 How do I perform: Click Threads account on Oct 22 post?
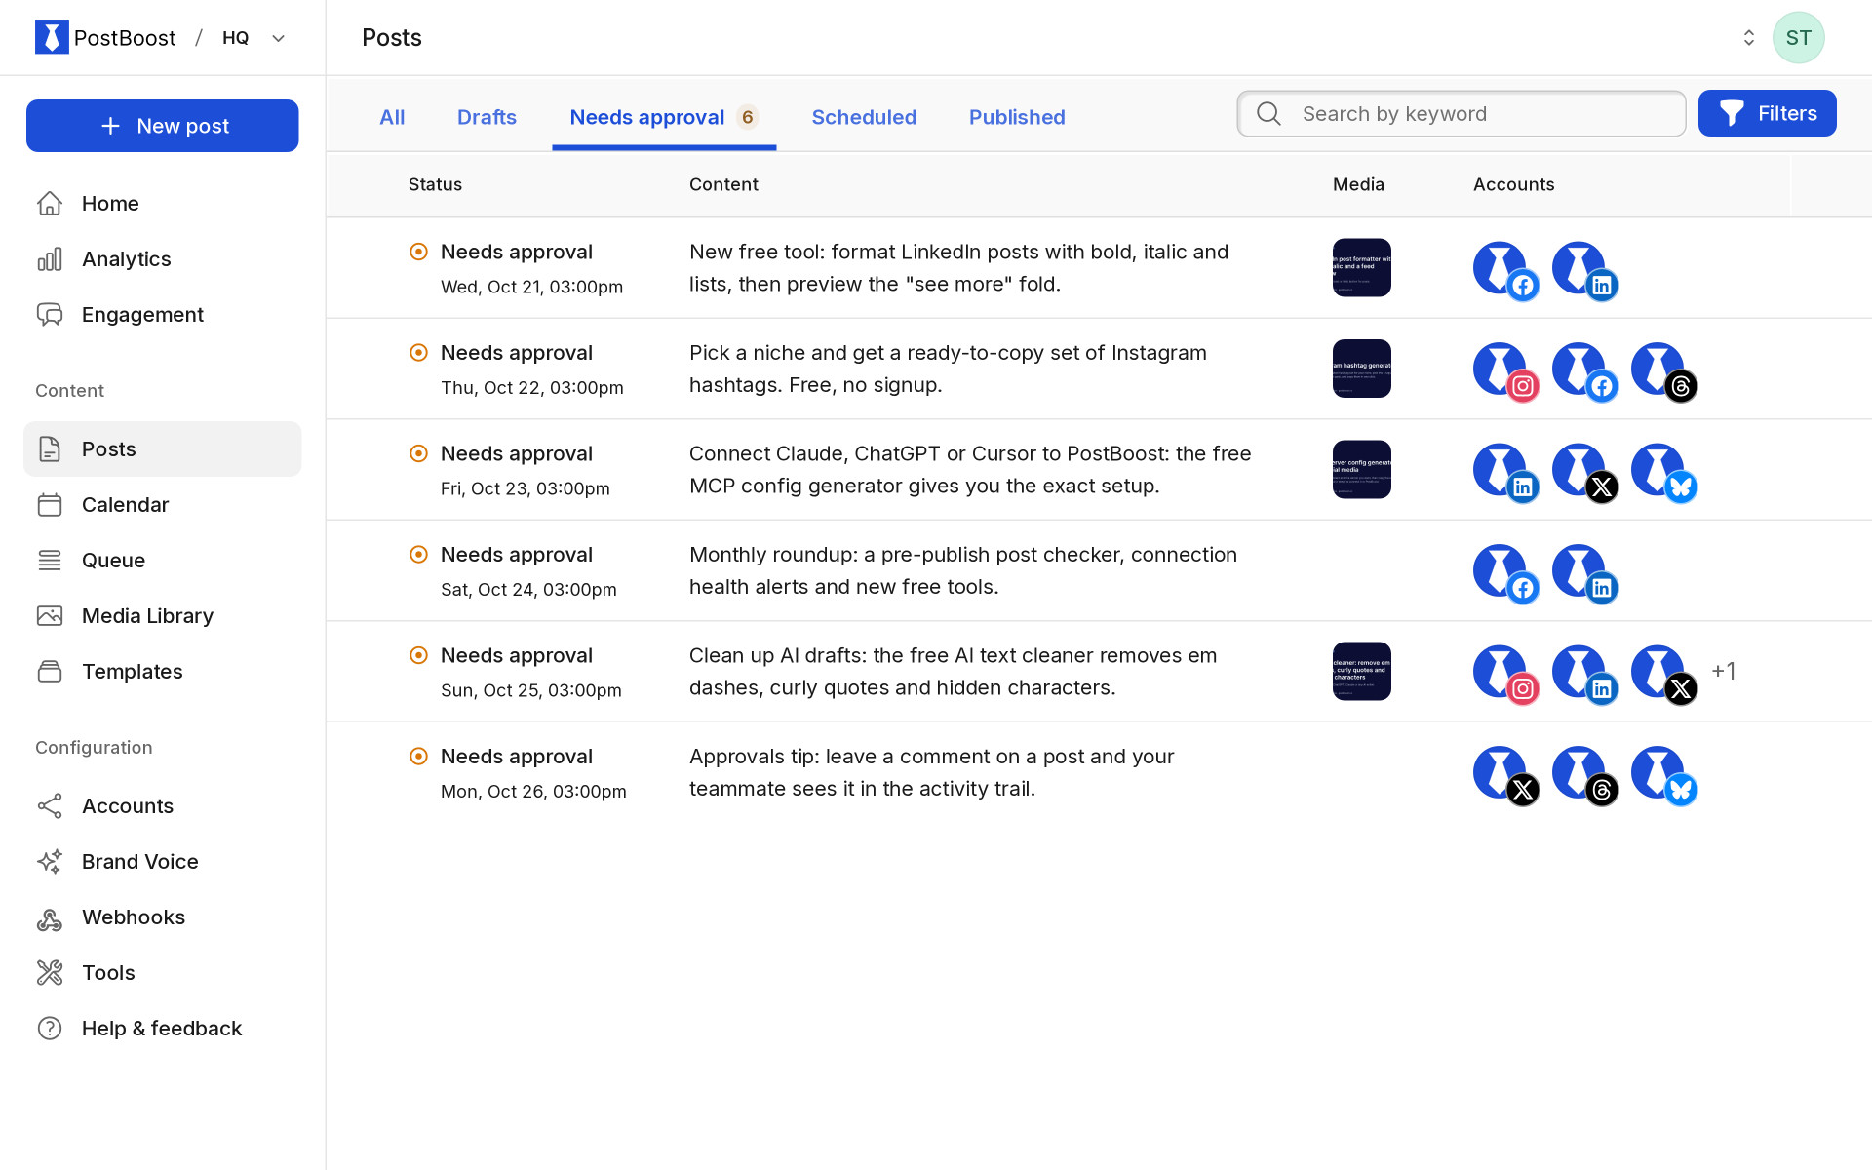[1663, 371]
